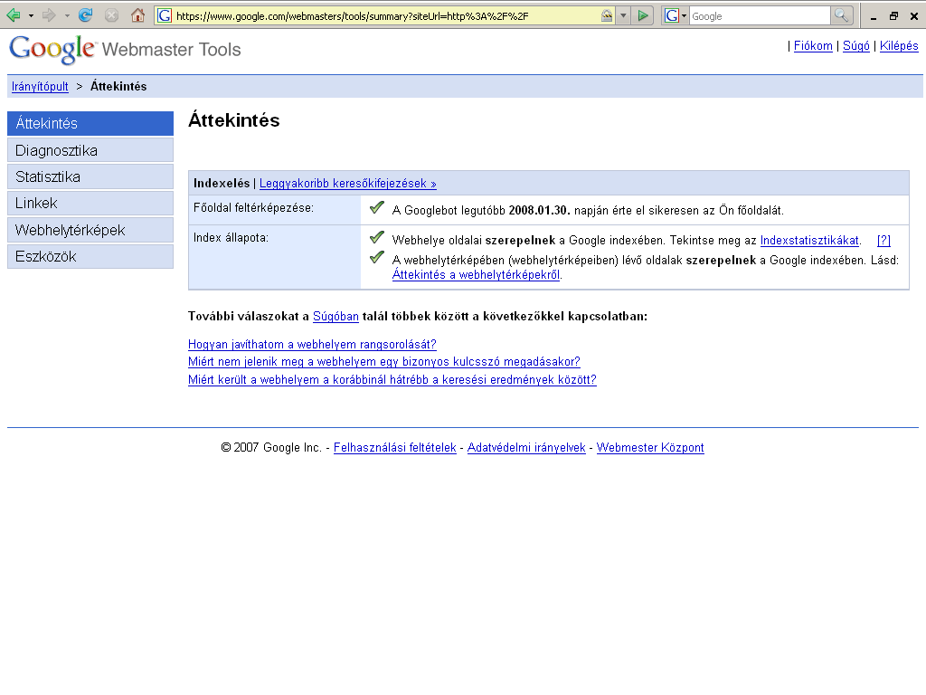926x695 pixels.
Task: Click the Google Webmaster Tools logo
Action: point(125,49)
